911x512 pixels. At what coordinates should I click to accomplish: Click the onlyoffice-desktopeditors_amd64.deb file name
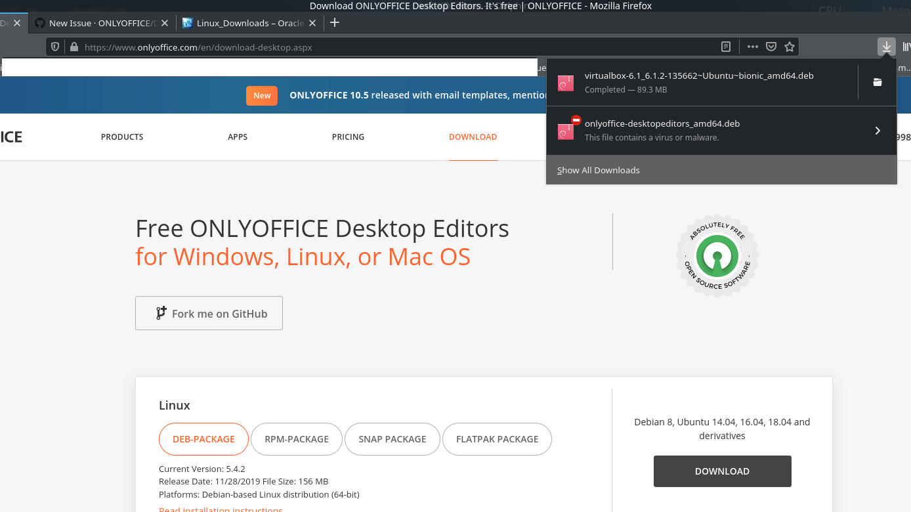662,123
